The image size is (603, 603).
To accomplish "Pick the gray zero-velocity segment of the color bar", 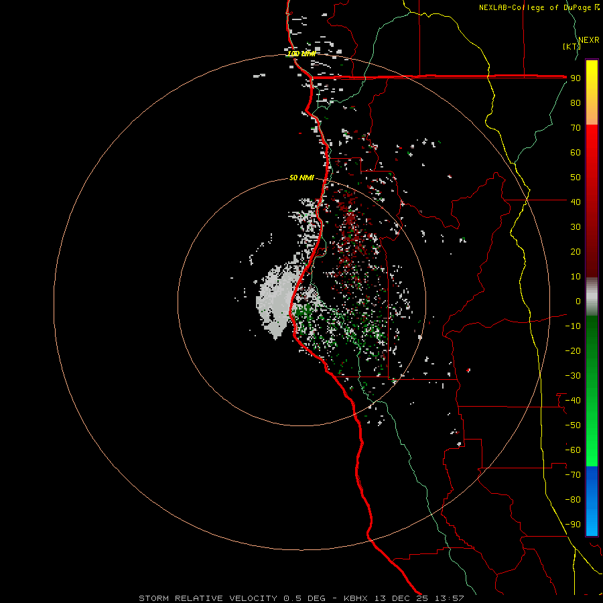I will click(x=592, y=297).
